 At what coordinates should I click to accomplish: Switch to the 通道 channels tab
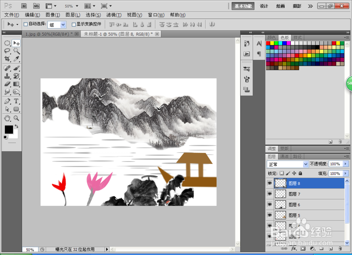(x=284, y=157)
